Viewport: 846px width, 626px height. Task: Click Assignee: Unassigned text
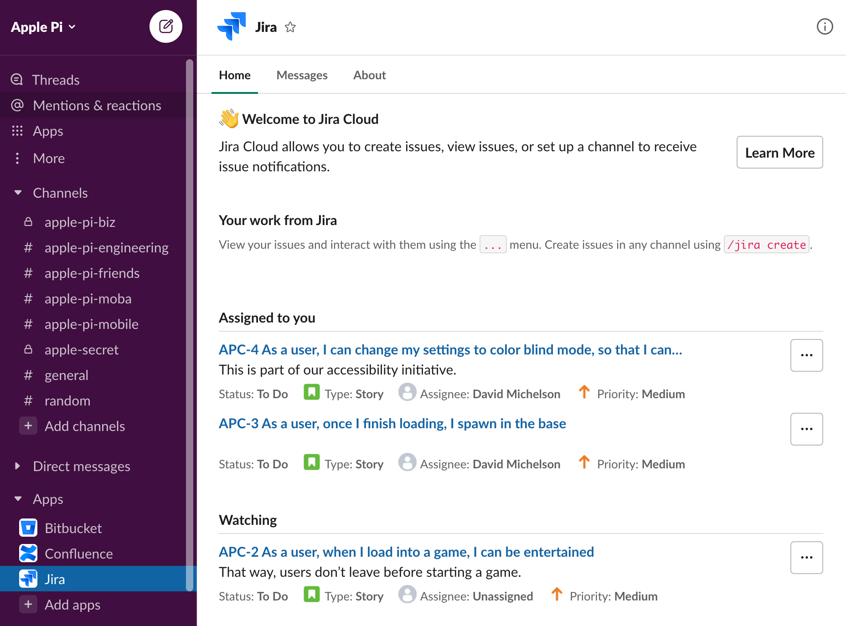pyautogui.click(x=476, y=596)
